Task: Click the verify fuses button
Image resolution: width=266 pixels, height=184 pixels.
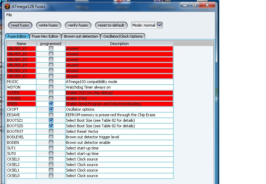Action: 78,25
